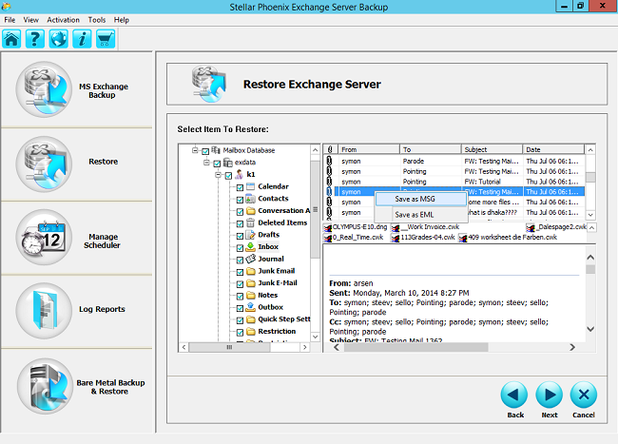The height and width of the screenshot is (444, 618).
Task: Open the Help menu
Action: [x=122, y=20]
